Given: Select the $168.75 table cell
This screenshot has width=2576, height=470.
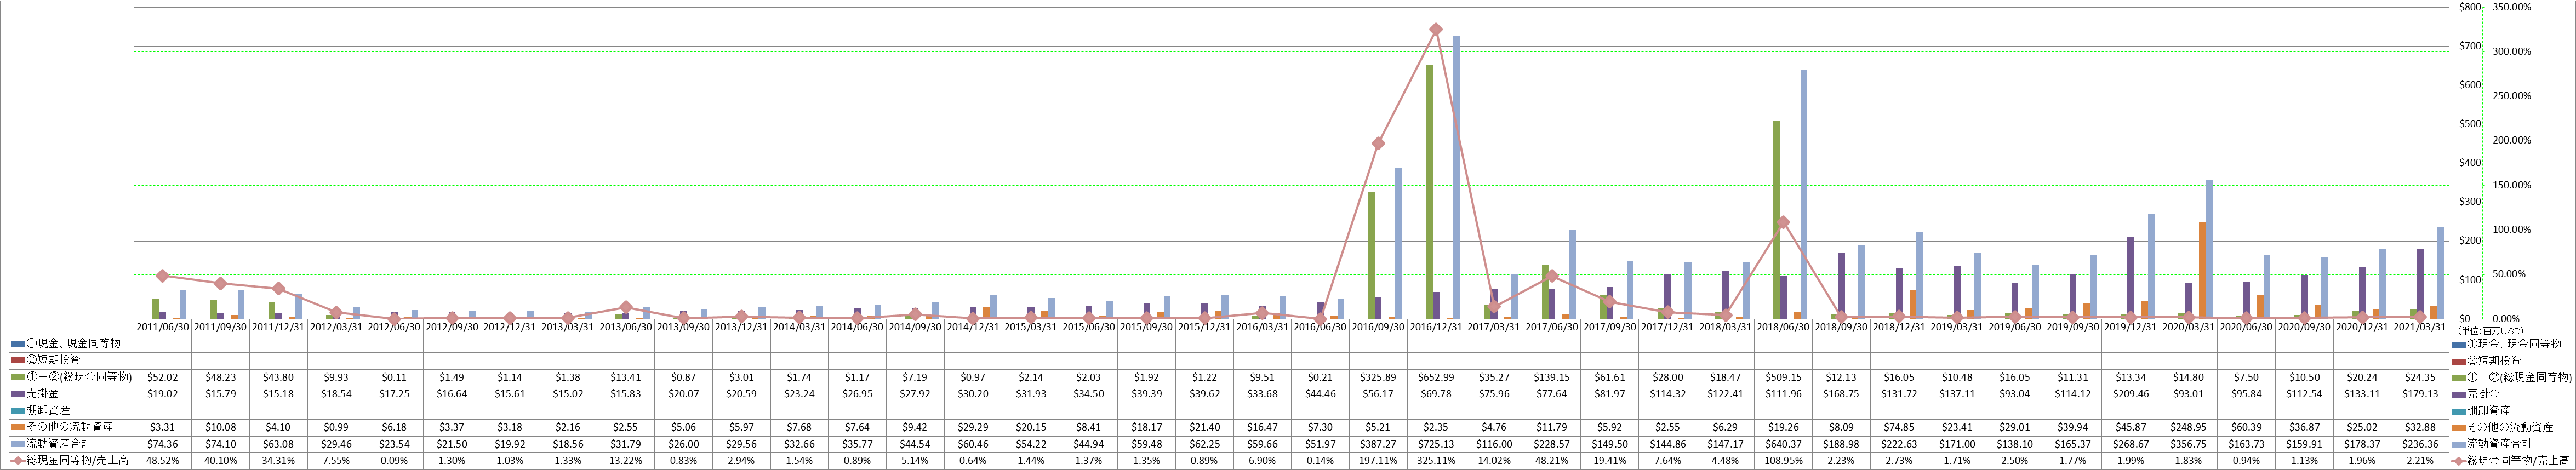Looking at the screenshot, I should click(x=1841, y=393).
